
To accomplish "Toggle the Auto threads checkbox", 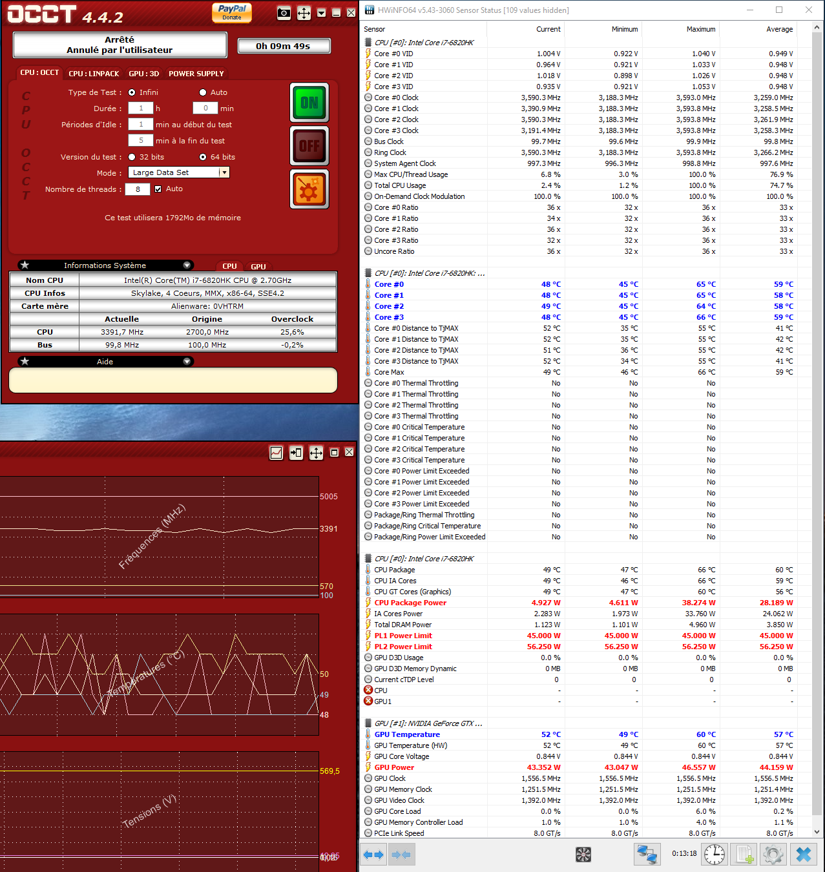I will (158, 189).
